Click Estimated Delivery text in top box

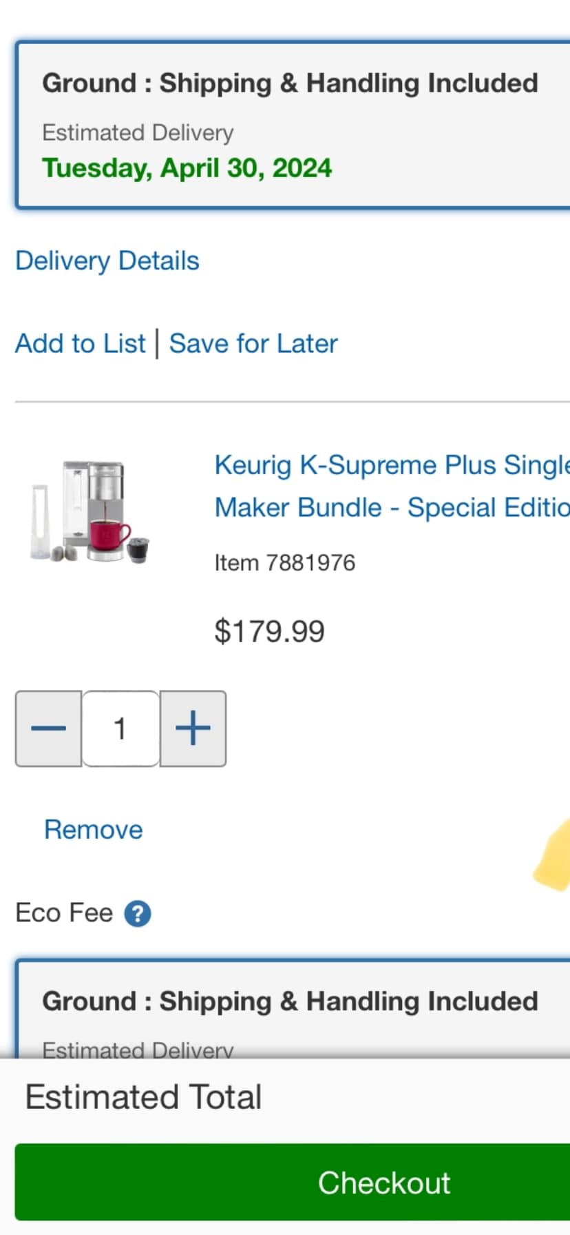point(138,132)
